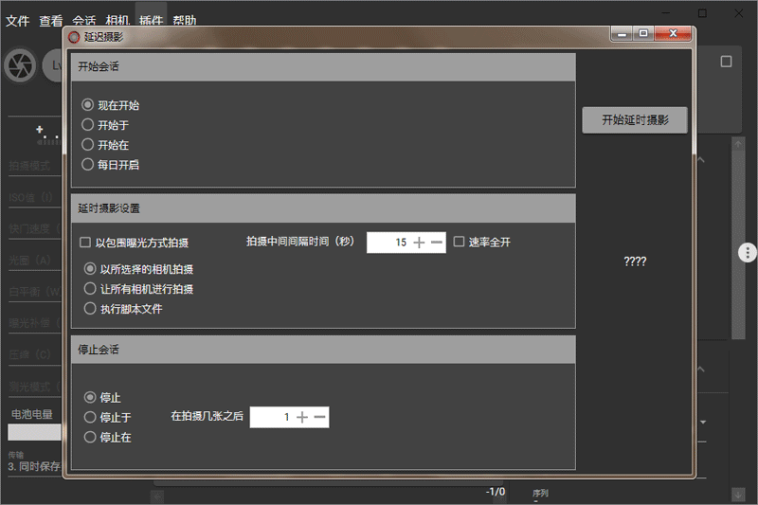
Task: Increase the photo count with plus icon
Action: (302, 417)
